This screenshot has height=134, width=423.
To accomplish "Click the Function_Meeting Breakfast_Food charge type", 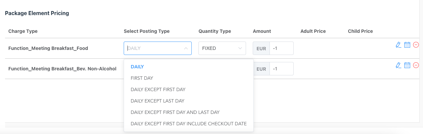I will (x=48, y=48).
